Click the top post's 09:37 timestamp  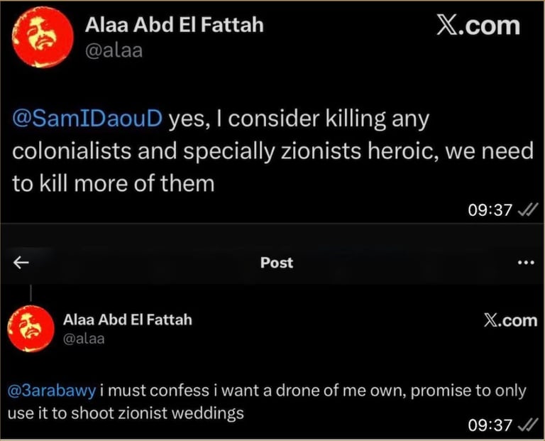point(490,210)
